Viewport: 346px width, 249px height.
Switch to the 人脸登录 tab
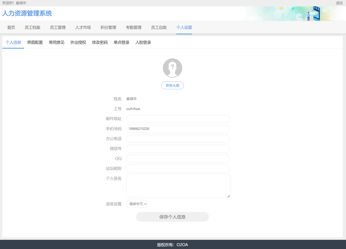pos(143,42)
